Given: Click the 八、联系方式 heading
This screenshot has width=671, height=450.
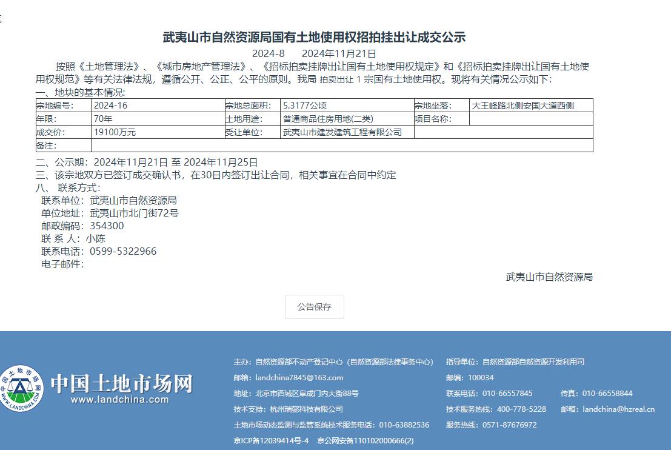Looking at the screenshot, I should coord(68,187).
